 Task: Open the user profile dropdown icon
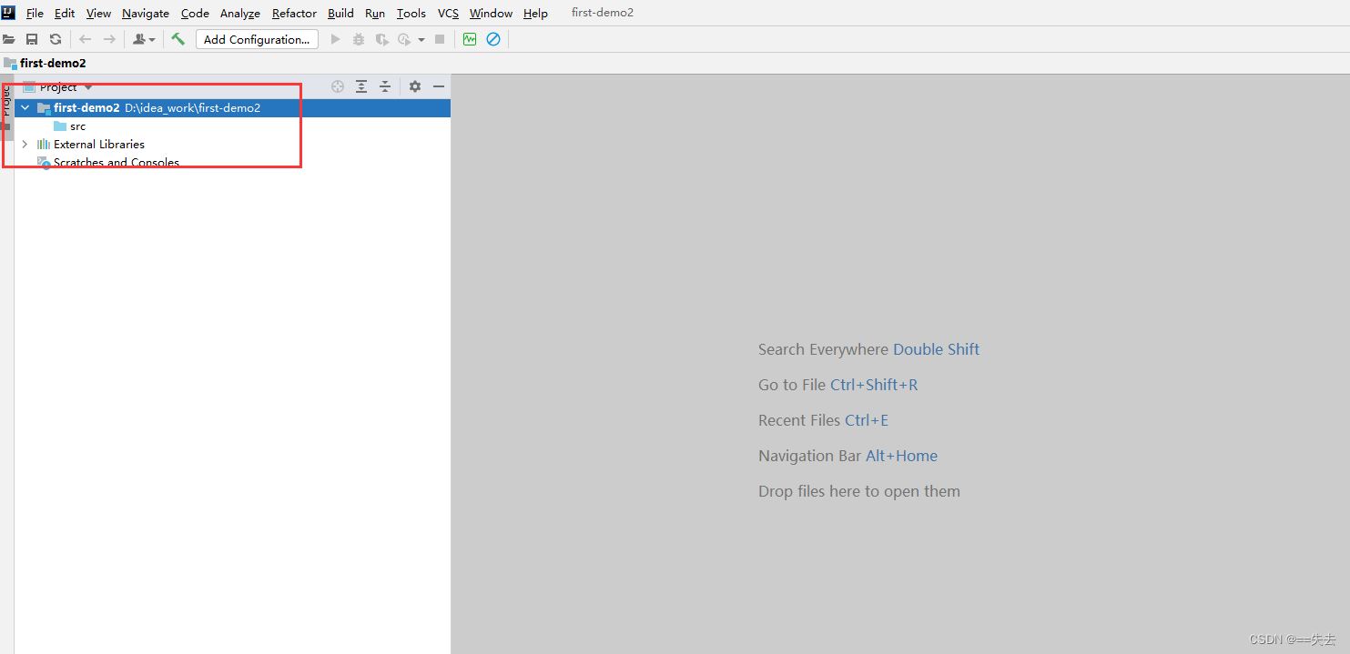[x=144, y=39]
